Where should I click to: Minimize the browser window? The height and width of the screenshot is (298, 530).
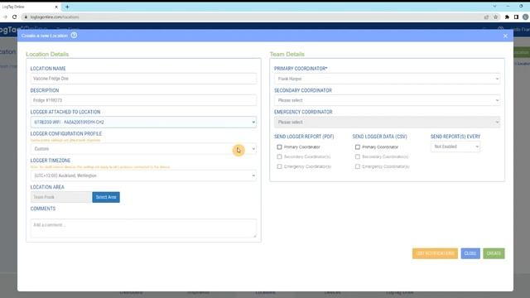tap(508, 7)
